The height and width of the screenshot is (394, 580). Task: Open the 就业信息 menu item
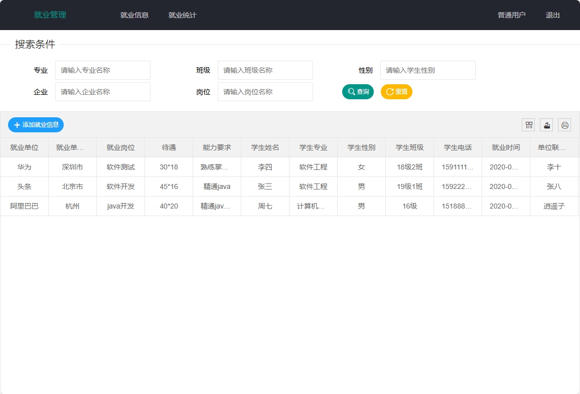point(134,15)
